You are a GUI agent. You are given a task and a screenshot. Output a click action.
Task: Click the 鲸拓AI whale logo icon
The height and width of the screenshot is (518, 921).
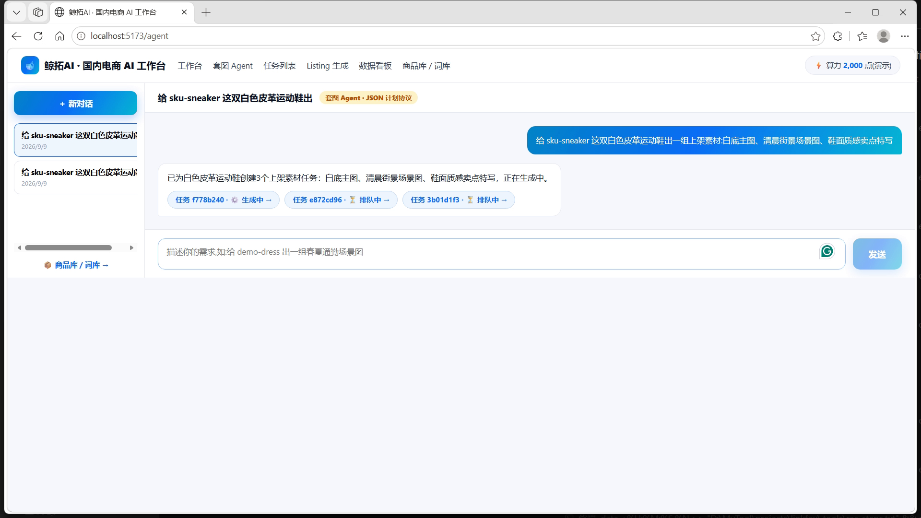(x=30, y=66)
